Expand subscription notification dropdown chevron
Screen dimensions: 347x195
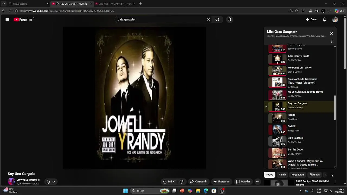(x=54, y=182)
